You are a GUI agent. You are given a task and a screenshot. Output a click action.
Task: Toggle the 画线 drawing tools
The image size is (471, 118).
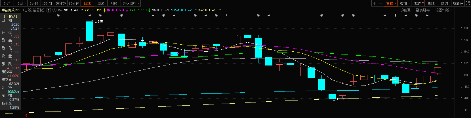pos(431,3)
